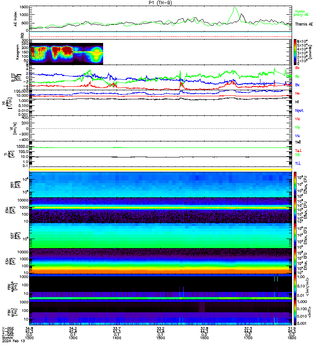Viewport: 325px width, 347px height.
Task: Click the red "Te⊥" legend label
Action: tap(298, 151)
